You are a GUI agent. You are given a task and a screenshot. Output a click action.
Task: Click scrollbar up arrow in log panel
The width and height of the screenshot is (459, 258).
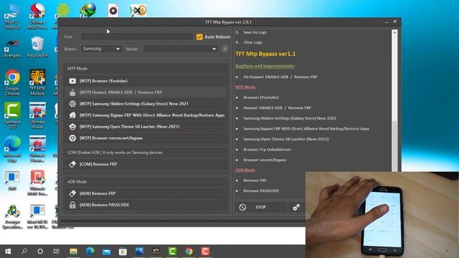click(x=394, y=32)
